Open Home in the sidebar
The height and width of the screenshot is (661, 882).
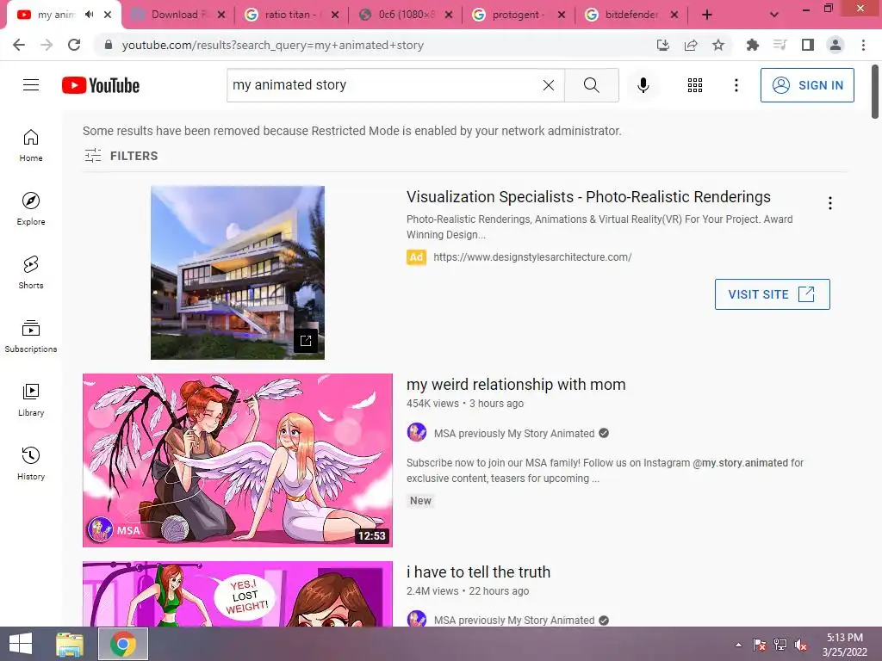pyautogui.click(x=31, y=145)
